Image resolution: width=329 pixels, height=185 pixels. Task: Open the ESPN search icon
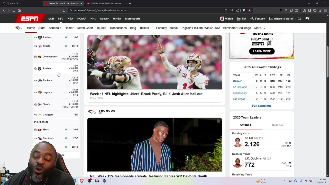tap(299, 18)
